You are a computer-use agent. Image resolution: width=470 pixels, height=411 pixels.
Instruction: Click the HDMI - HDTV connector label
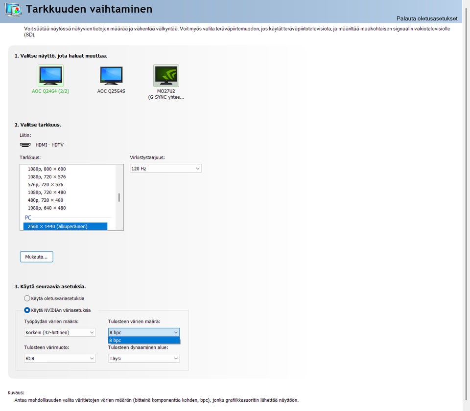[x=49, y=145]
